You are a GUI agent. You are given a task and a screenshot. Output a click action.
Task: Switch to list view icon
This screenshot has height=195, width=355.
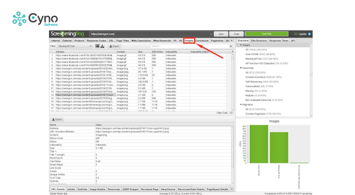coord(97,46)
